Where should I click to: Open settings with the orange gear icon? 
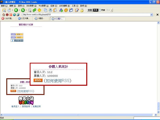(x=66, y=10)
